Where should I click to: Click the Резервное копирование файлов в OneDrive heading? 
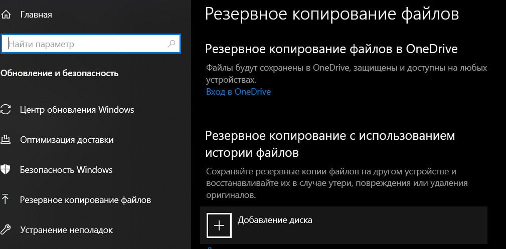pos(331,49)
